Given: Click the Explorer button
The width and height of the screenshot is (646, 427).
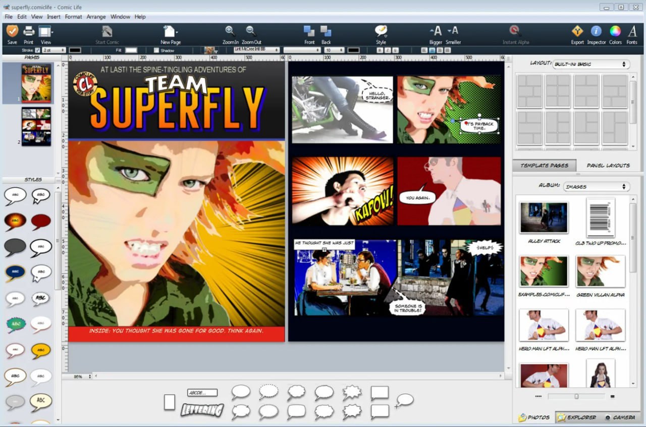Looking at the screenshot, I should (576, 417).
